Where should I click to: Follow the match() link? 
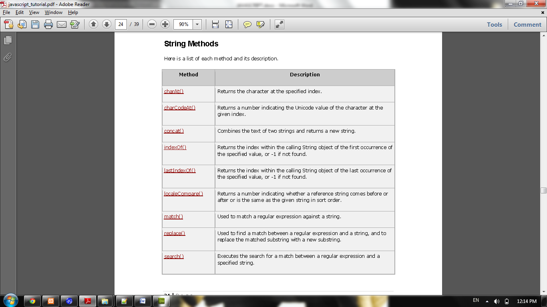coord(173,216)
